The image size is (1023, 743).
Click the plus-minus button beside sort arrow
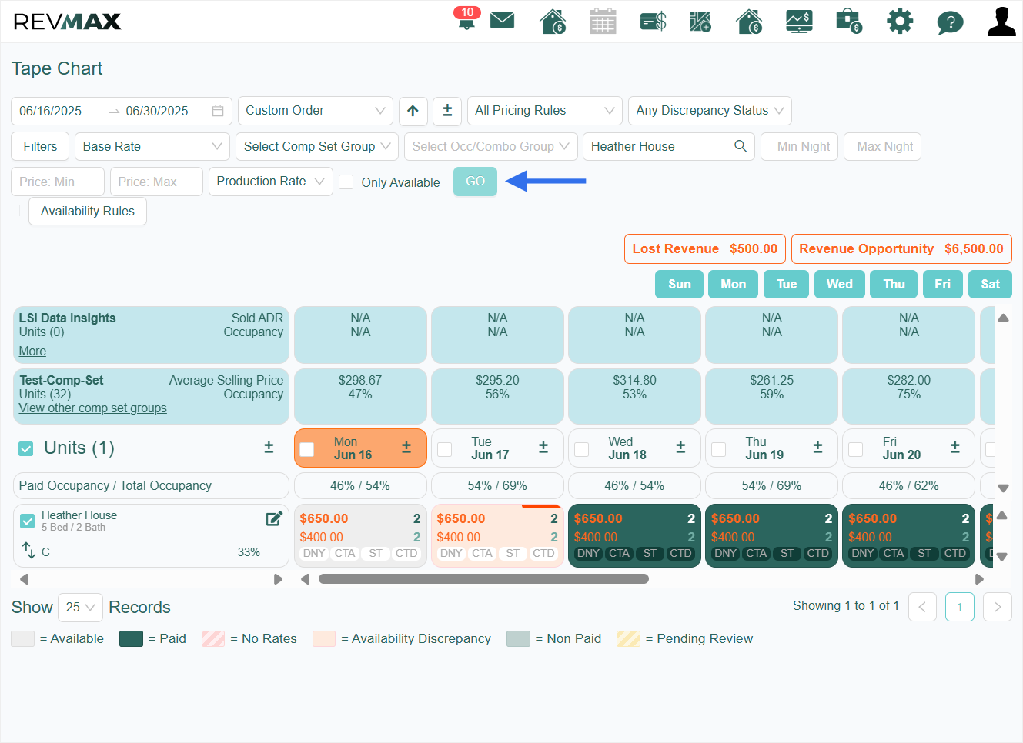coord(447,111)
